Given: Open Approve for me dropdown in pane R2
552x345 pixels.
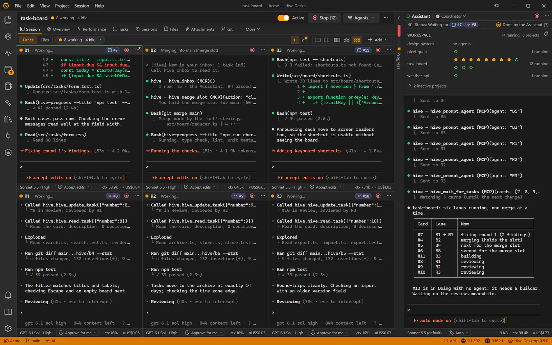Looking at the screenshot, I should pyautogui.click(x=204, y=333).
